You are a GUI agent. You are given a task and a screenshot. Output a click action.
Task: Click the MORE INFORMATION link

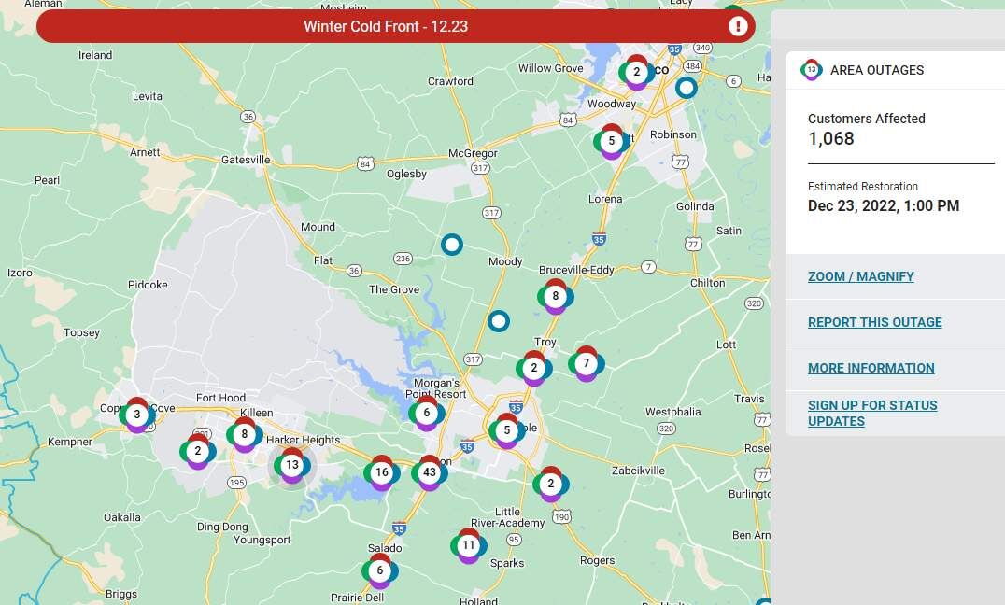pos(871,368)
